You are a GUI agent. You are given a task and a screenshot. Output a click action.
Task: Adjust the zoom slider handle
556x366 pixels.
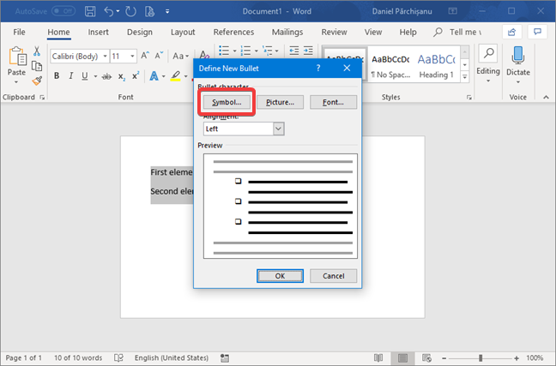pyautogui.click(x=480, y=357)
